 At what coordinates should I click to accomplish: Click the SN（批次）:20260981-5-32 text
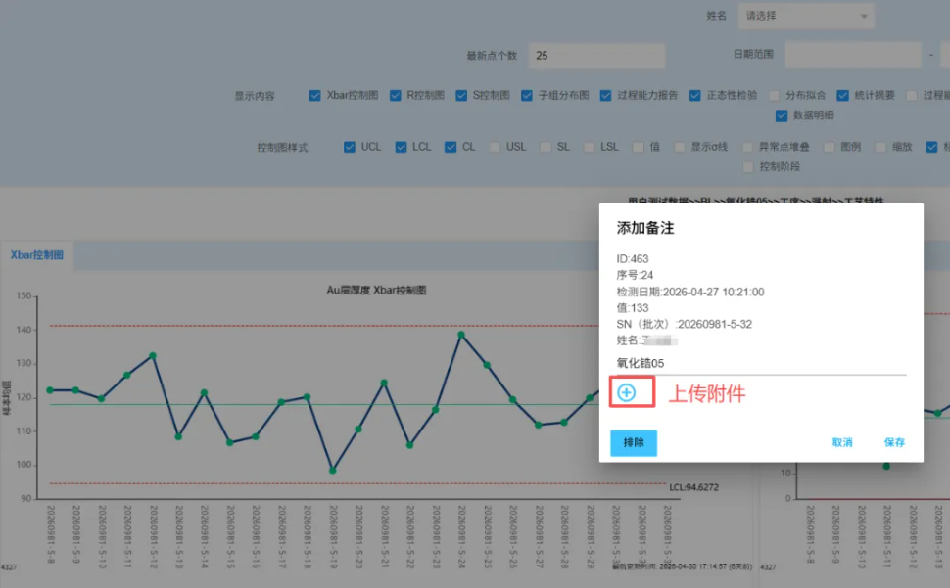tap(684, 324)
